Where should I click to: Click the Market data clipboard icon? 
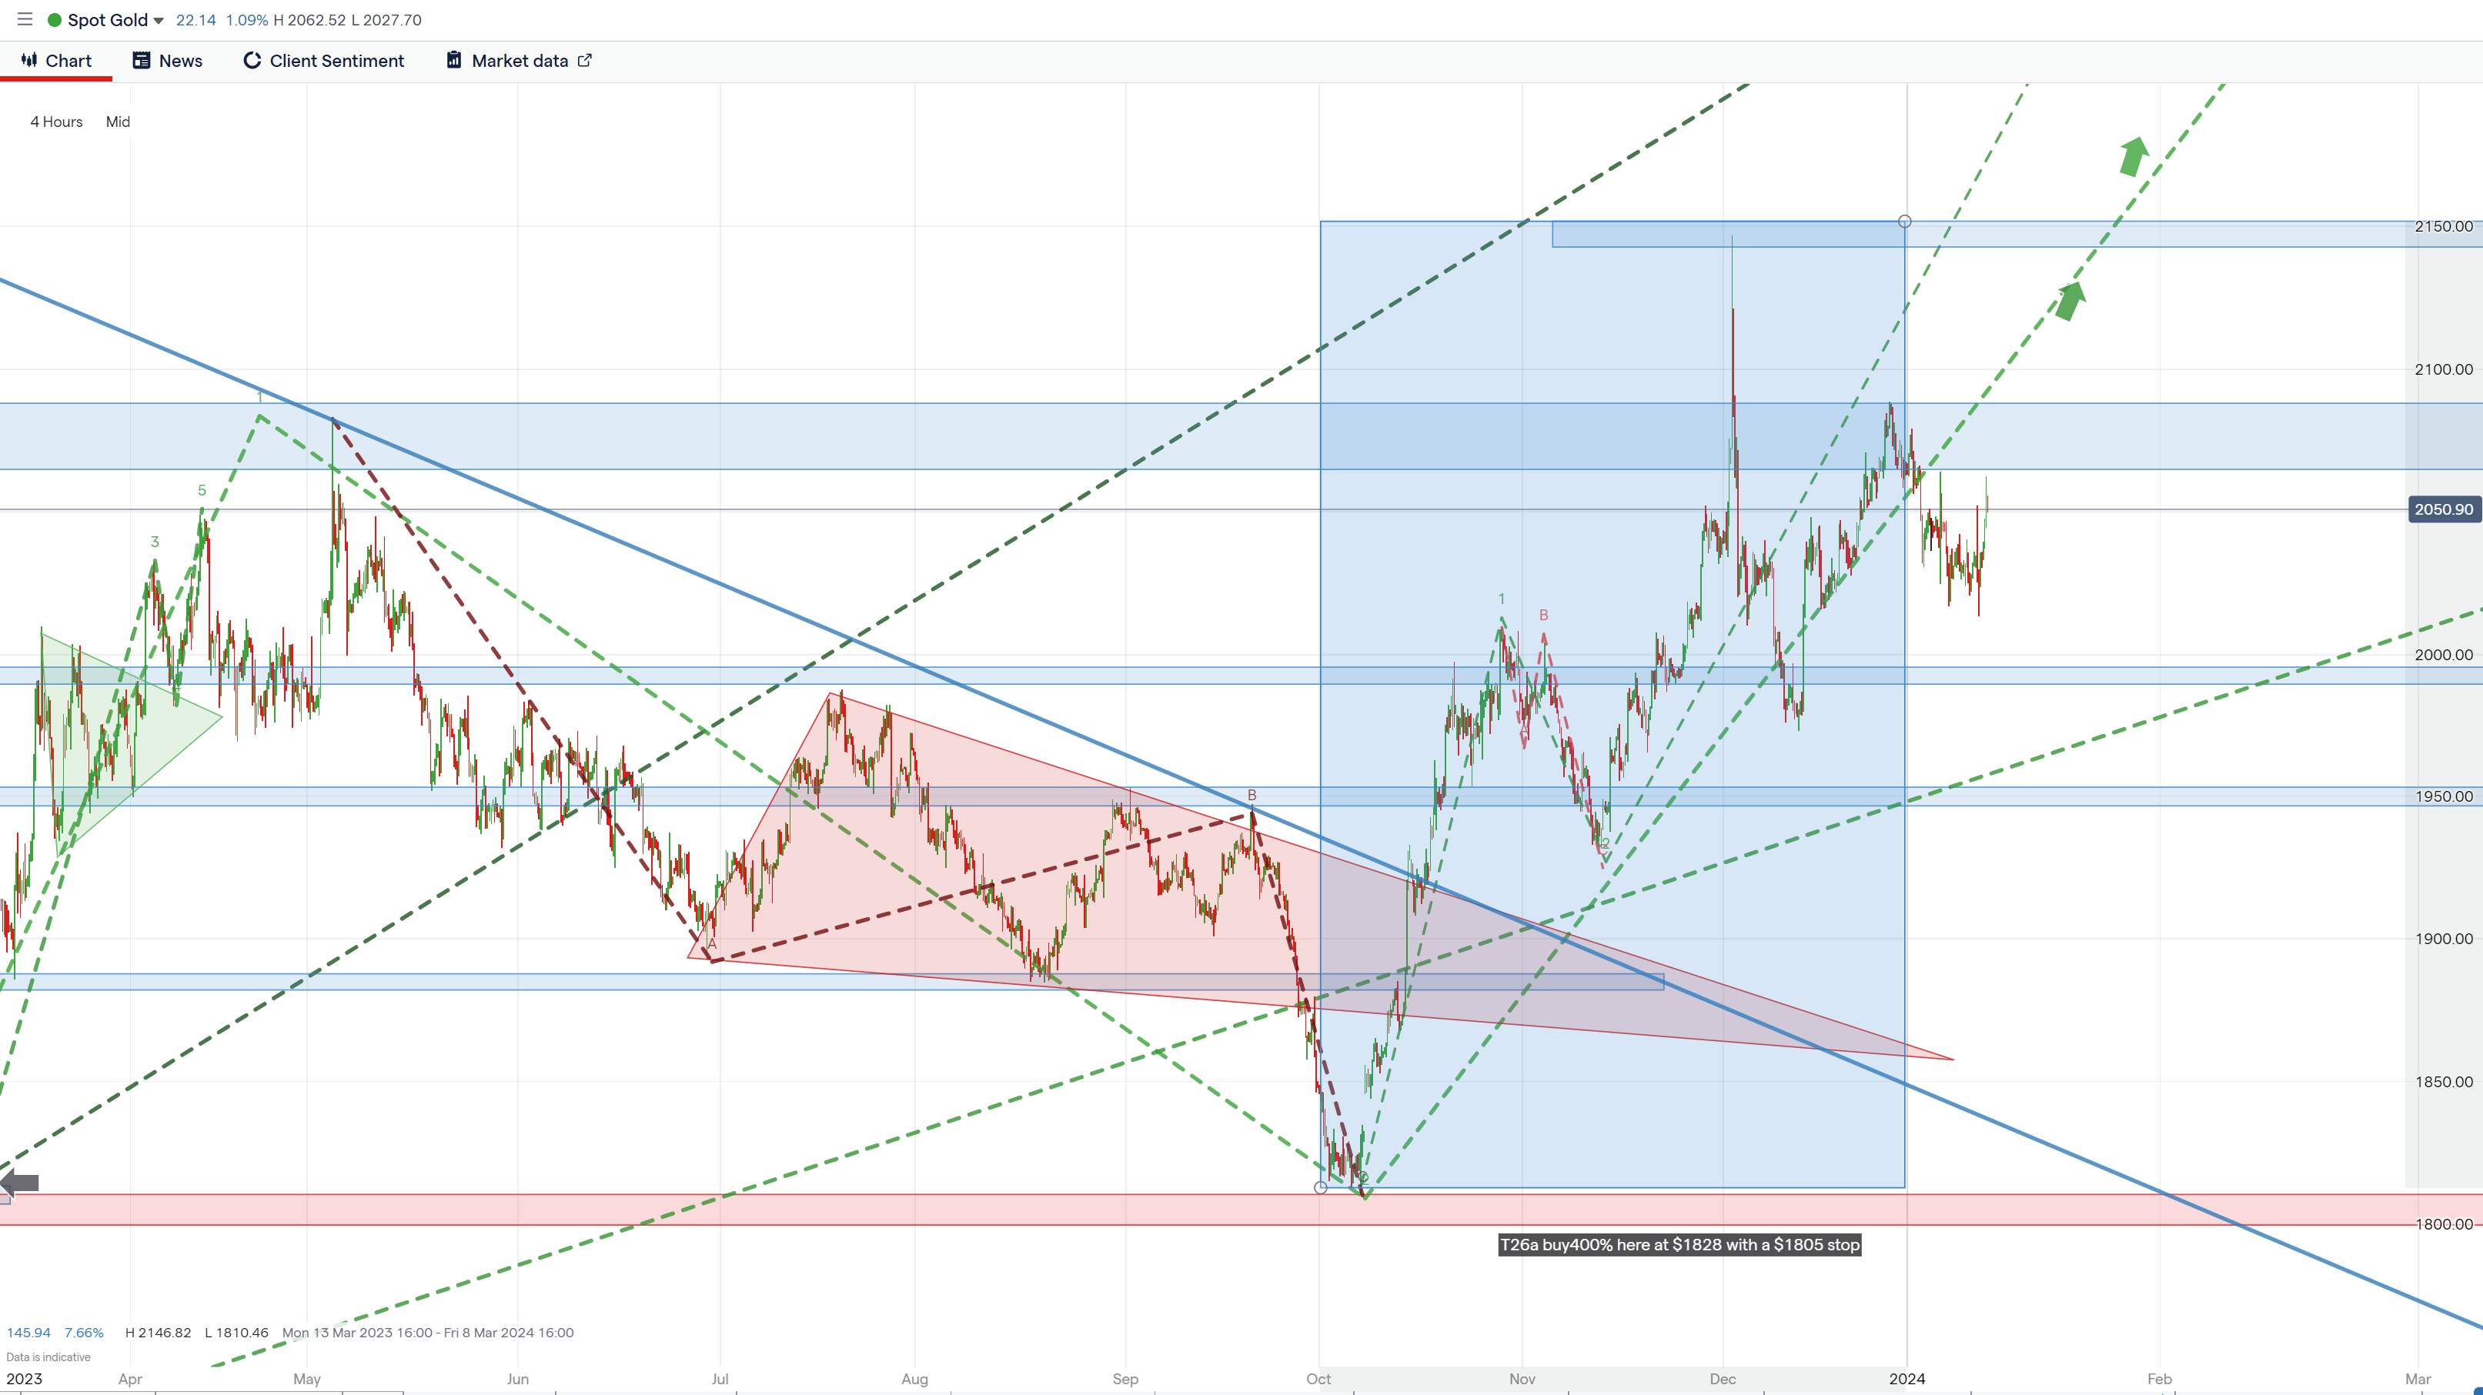(x=453, y=61)
